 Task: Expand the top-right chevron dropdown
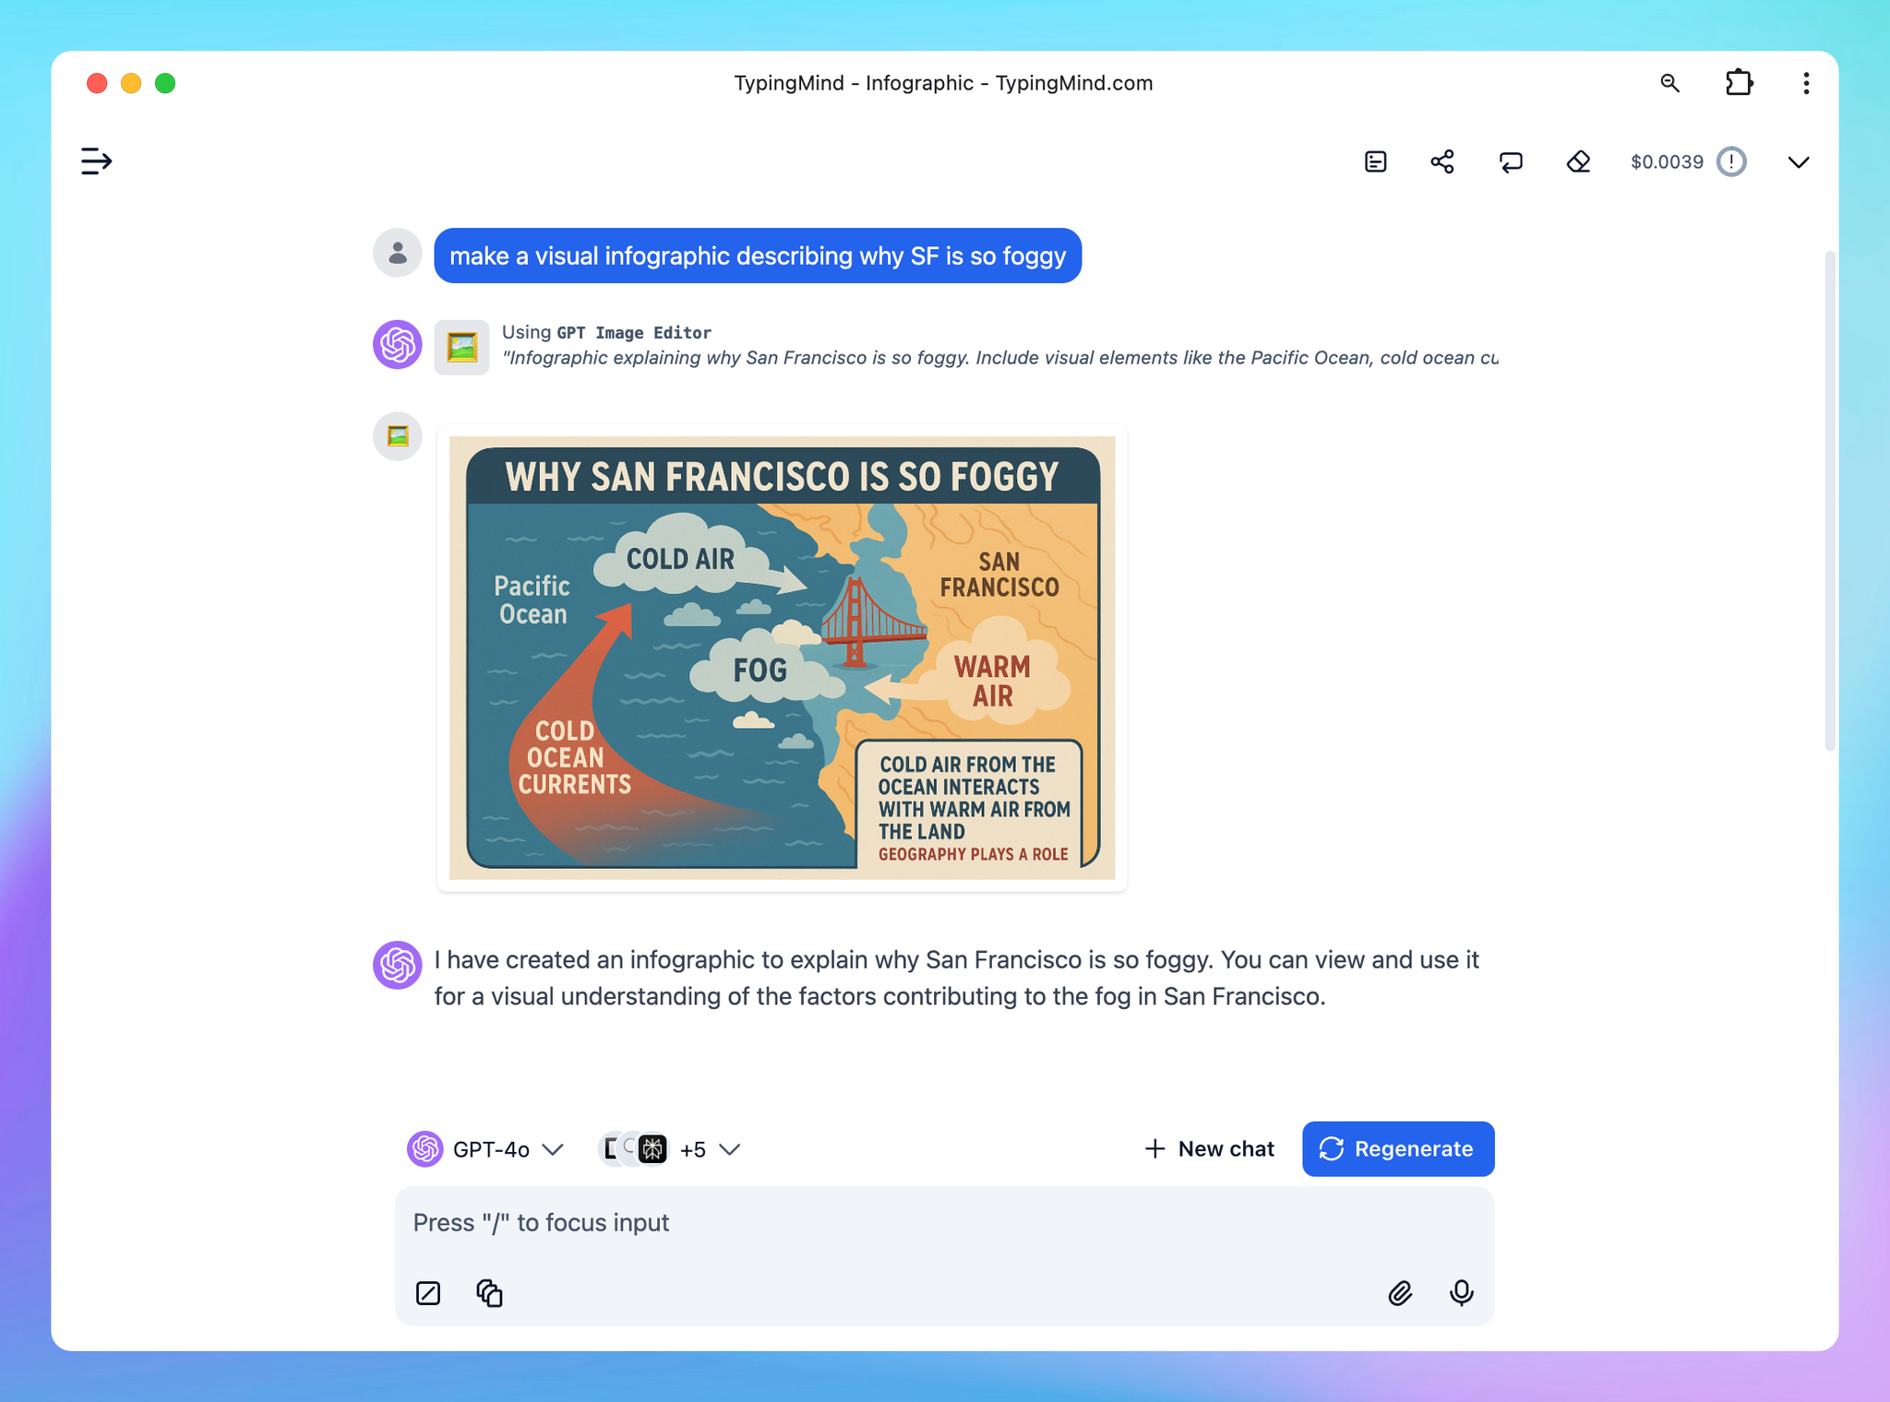pos(1798,162)
